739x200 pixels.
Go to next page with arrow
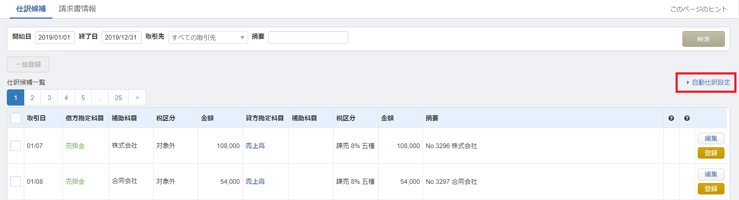click(x=137, y=97)
